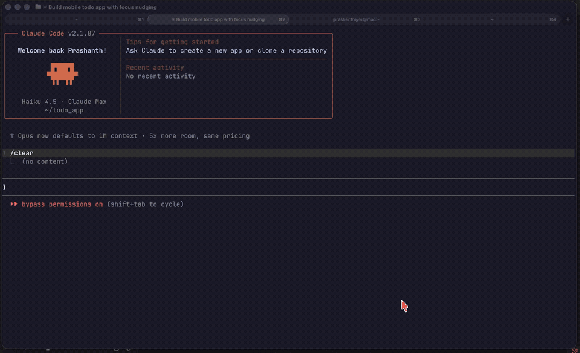Click the window title Build mobile todo app

click(x=103, y=7)
